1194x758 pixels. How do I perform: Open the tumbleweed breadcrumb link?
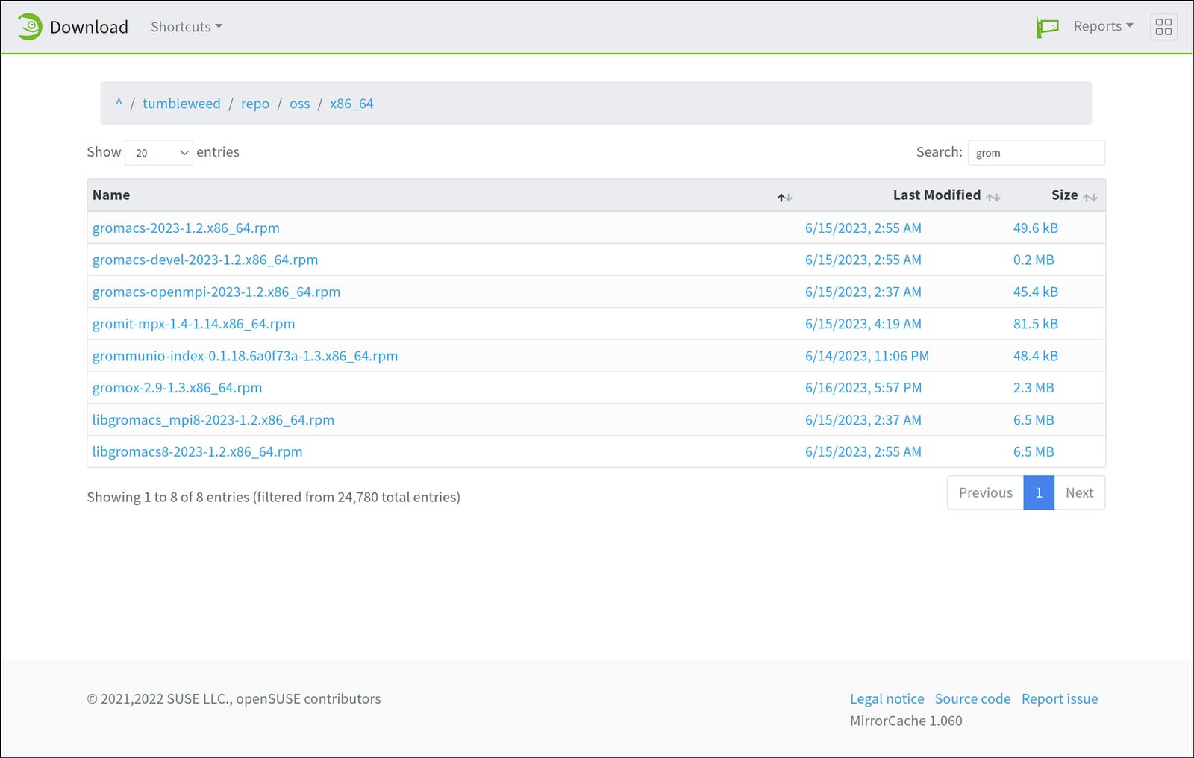click(181, 103)
